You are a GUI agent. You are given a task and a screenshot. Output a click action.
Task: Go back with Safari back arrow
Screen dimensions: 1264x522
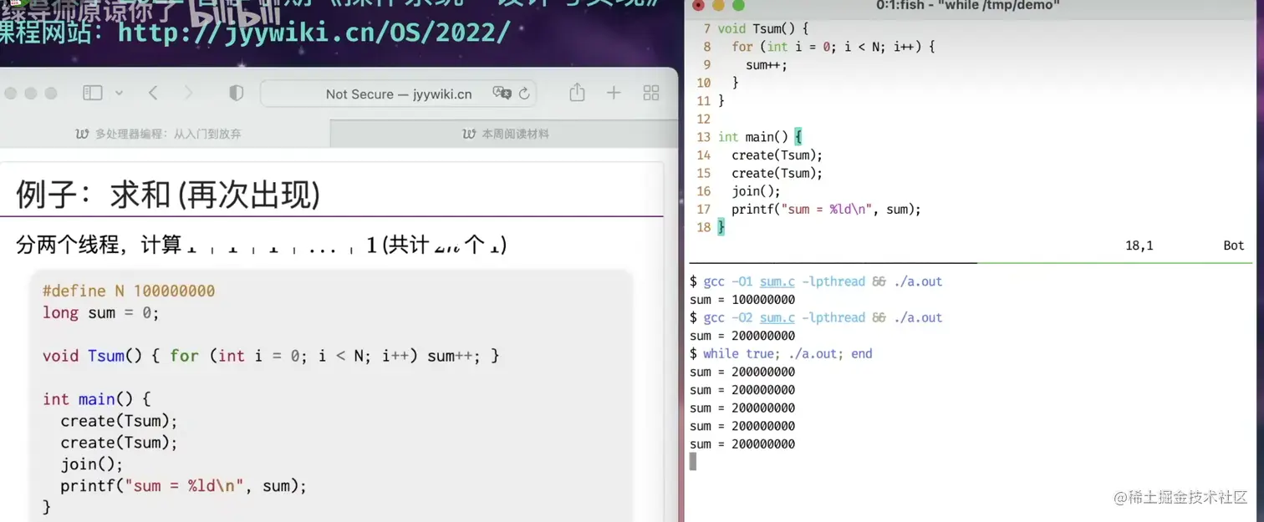click(x=153, y=94)
